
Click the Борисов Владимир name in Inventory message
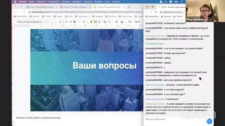coord(155,85)
